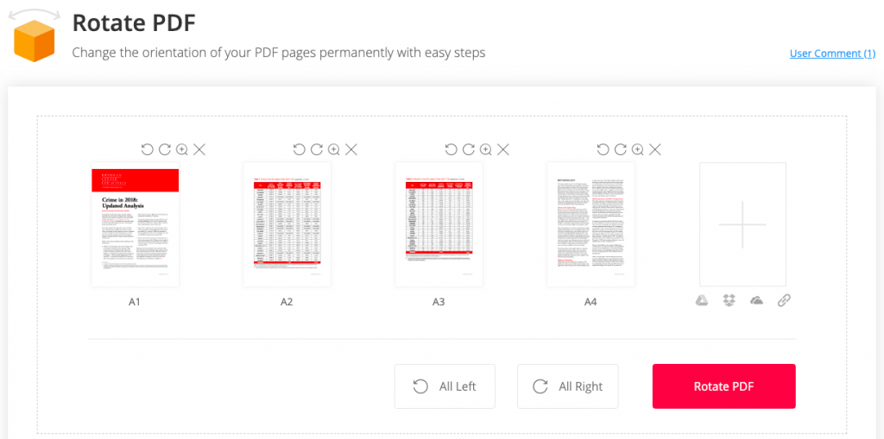
Task: Zoom in on page A1 preview
Action: (x=182, y=149)
